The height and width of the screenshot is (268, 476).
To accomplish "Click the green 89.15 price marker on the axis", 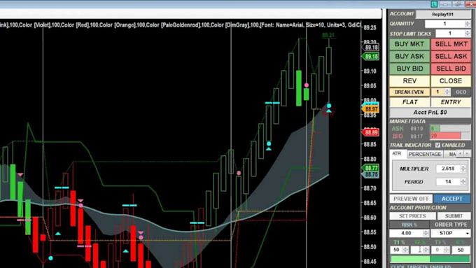I will click(370, 57).
